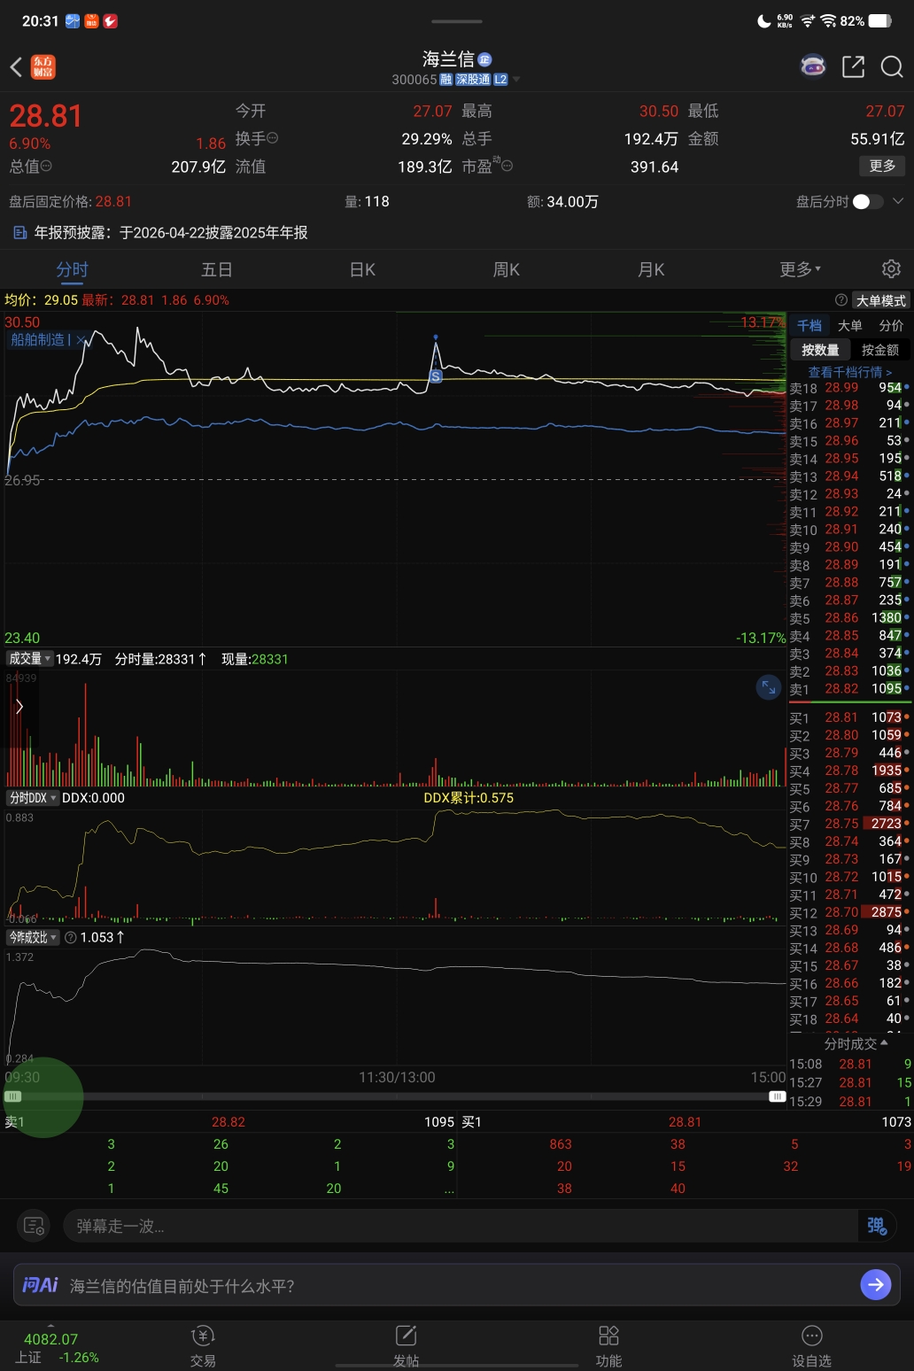Open the 今昨成交比 indicator dropdown

pos(33,937)
